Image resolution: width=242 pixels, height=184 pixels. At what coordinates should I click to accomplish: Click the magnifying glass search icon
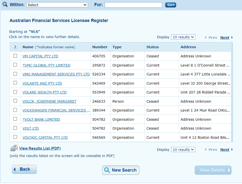(x=5, y=4)
